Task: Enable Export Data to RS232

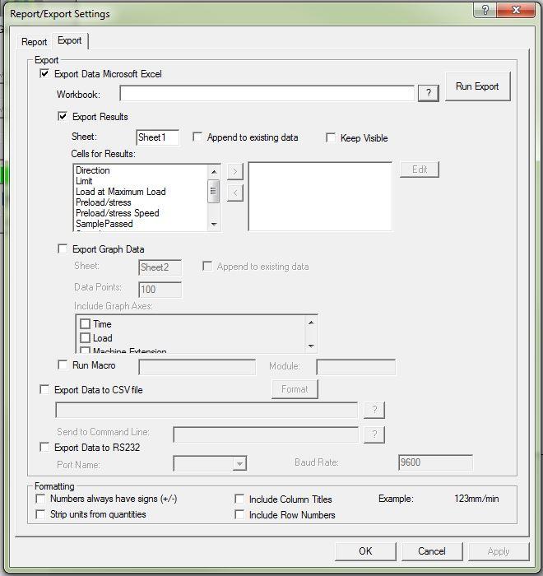Action: 44,447
